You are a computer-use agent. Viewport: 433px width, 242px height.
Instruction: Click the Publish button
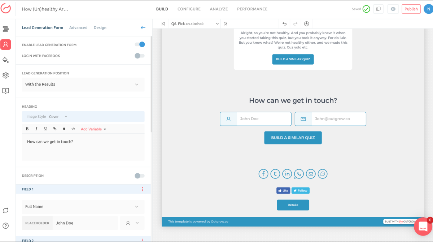[x=411, y=9]
